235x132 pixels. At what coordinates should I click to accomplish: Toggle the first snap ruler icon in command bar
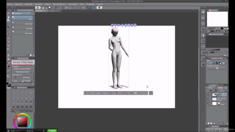[x=87, y=8]
